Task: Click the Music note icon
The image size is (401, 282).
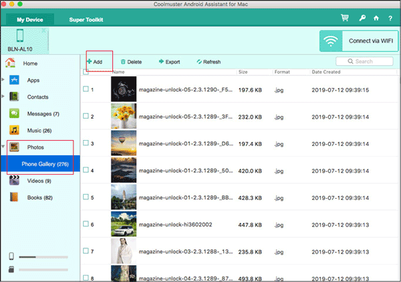Action: tap(14, 130)
